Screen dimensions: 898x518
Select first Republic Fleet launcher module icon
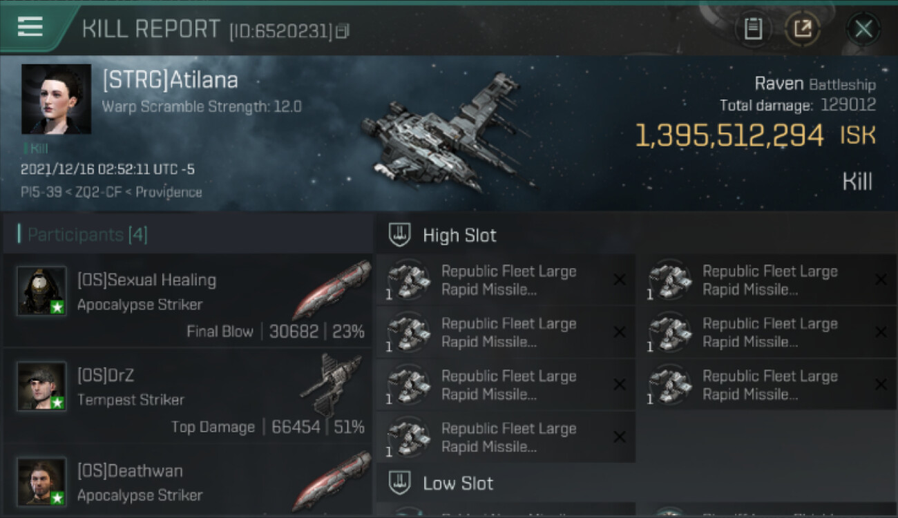(x=408, y=280)
